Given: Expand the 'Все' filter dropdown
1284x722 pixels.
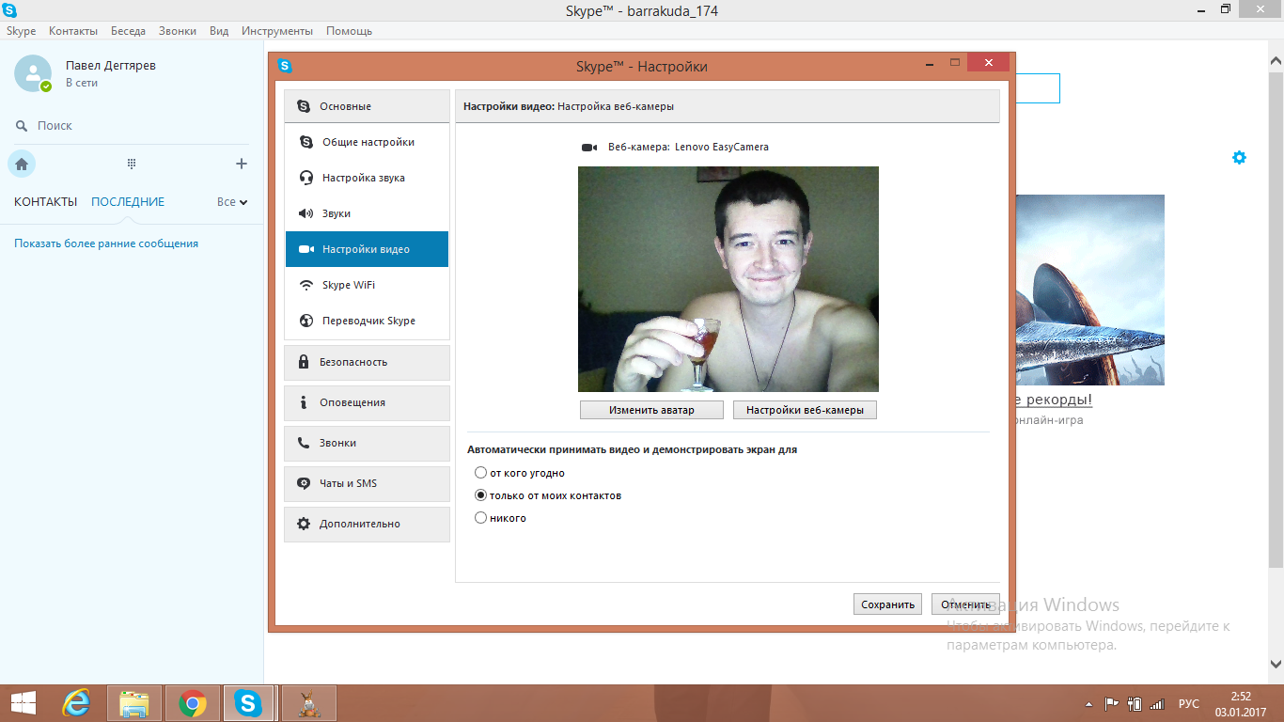Looking at the screenshot, I should click(232, 202).
